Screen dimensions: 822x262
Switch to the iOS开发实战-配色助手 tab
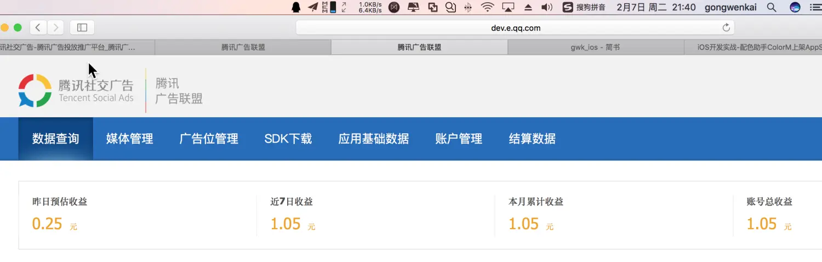(x=753, y=48)
